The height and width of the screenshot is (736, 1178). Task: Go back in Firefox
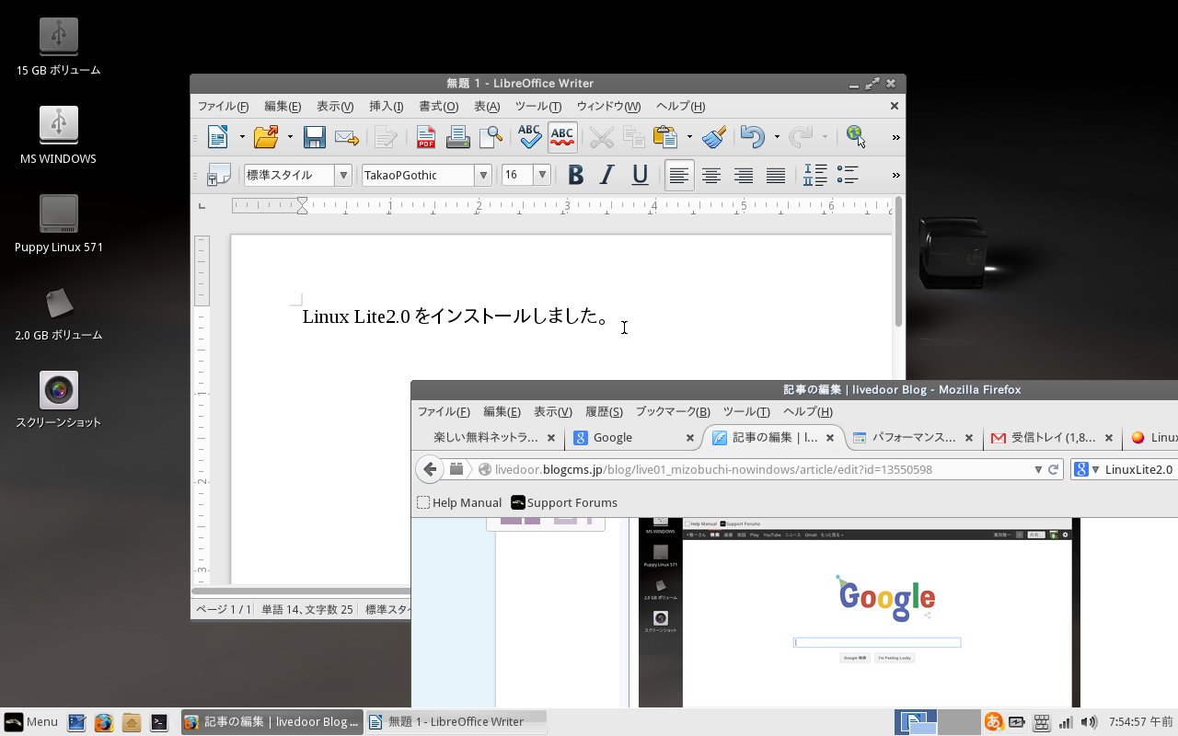click(x=430, y=469)
